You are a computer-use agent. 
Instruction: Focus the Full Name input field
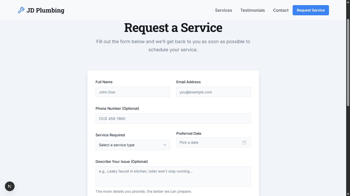coord(132,92)
